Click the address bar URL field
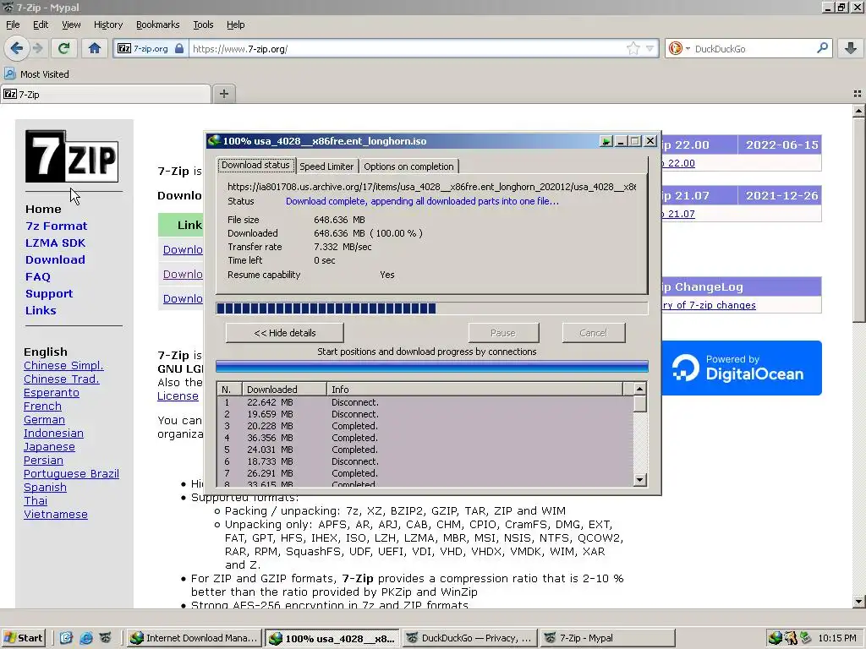The image size is (866, 649). [x=406, y=48]
